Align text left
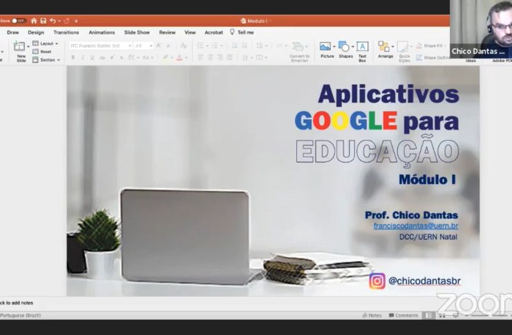 pos(200,58)
